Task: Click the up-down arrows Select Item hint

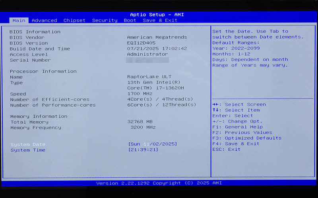Action: (x=236, y=110)
